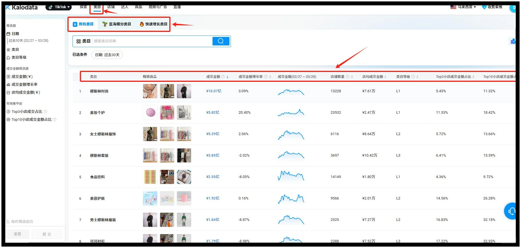Sort by Top3小店成交金额占比 column arrows

click(x=473, y=77)
